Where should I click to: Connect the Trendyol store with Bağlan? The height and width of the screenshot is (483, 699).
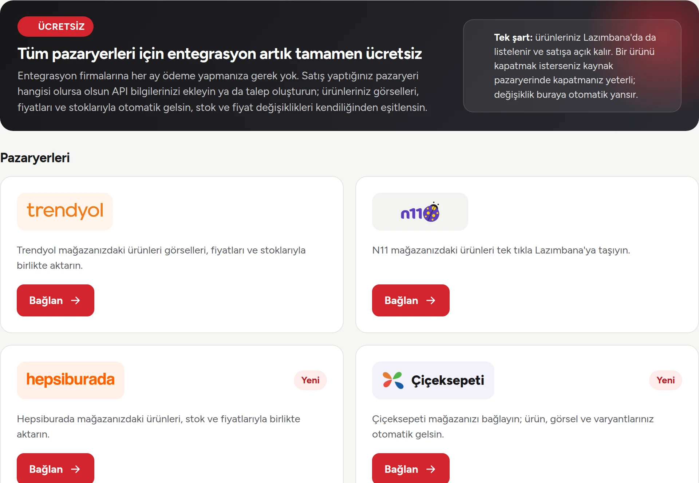click(x=55, y=300)
